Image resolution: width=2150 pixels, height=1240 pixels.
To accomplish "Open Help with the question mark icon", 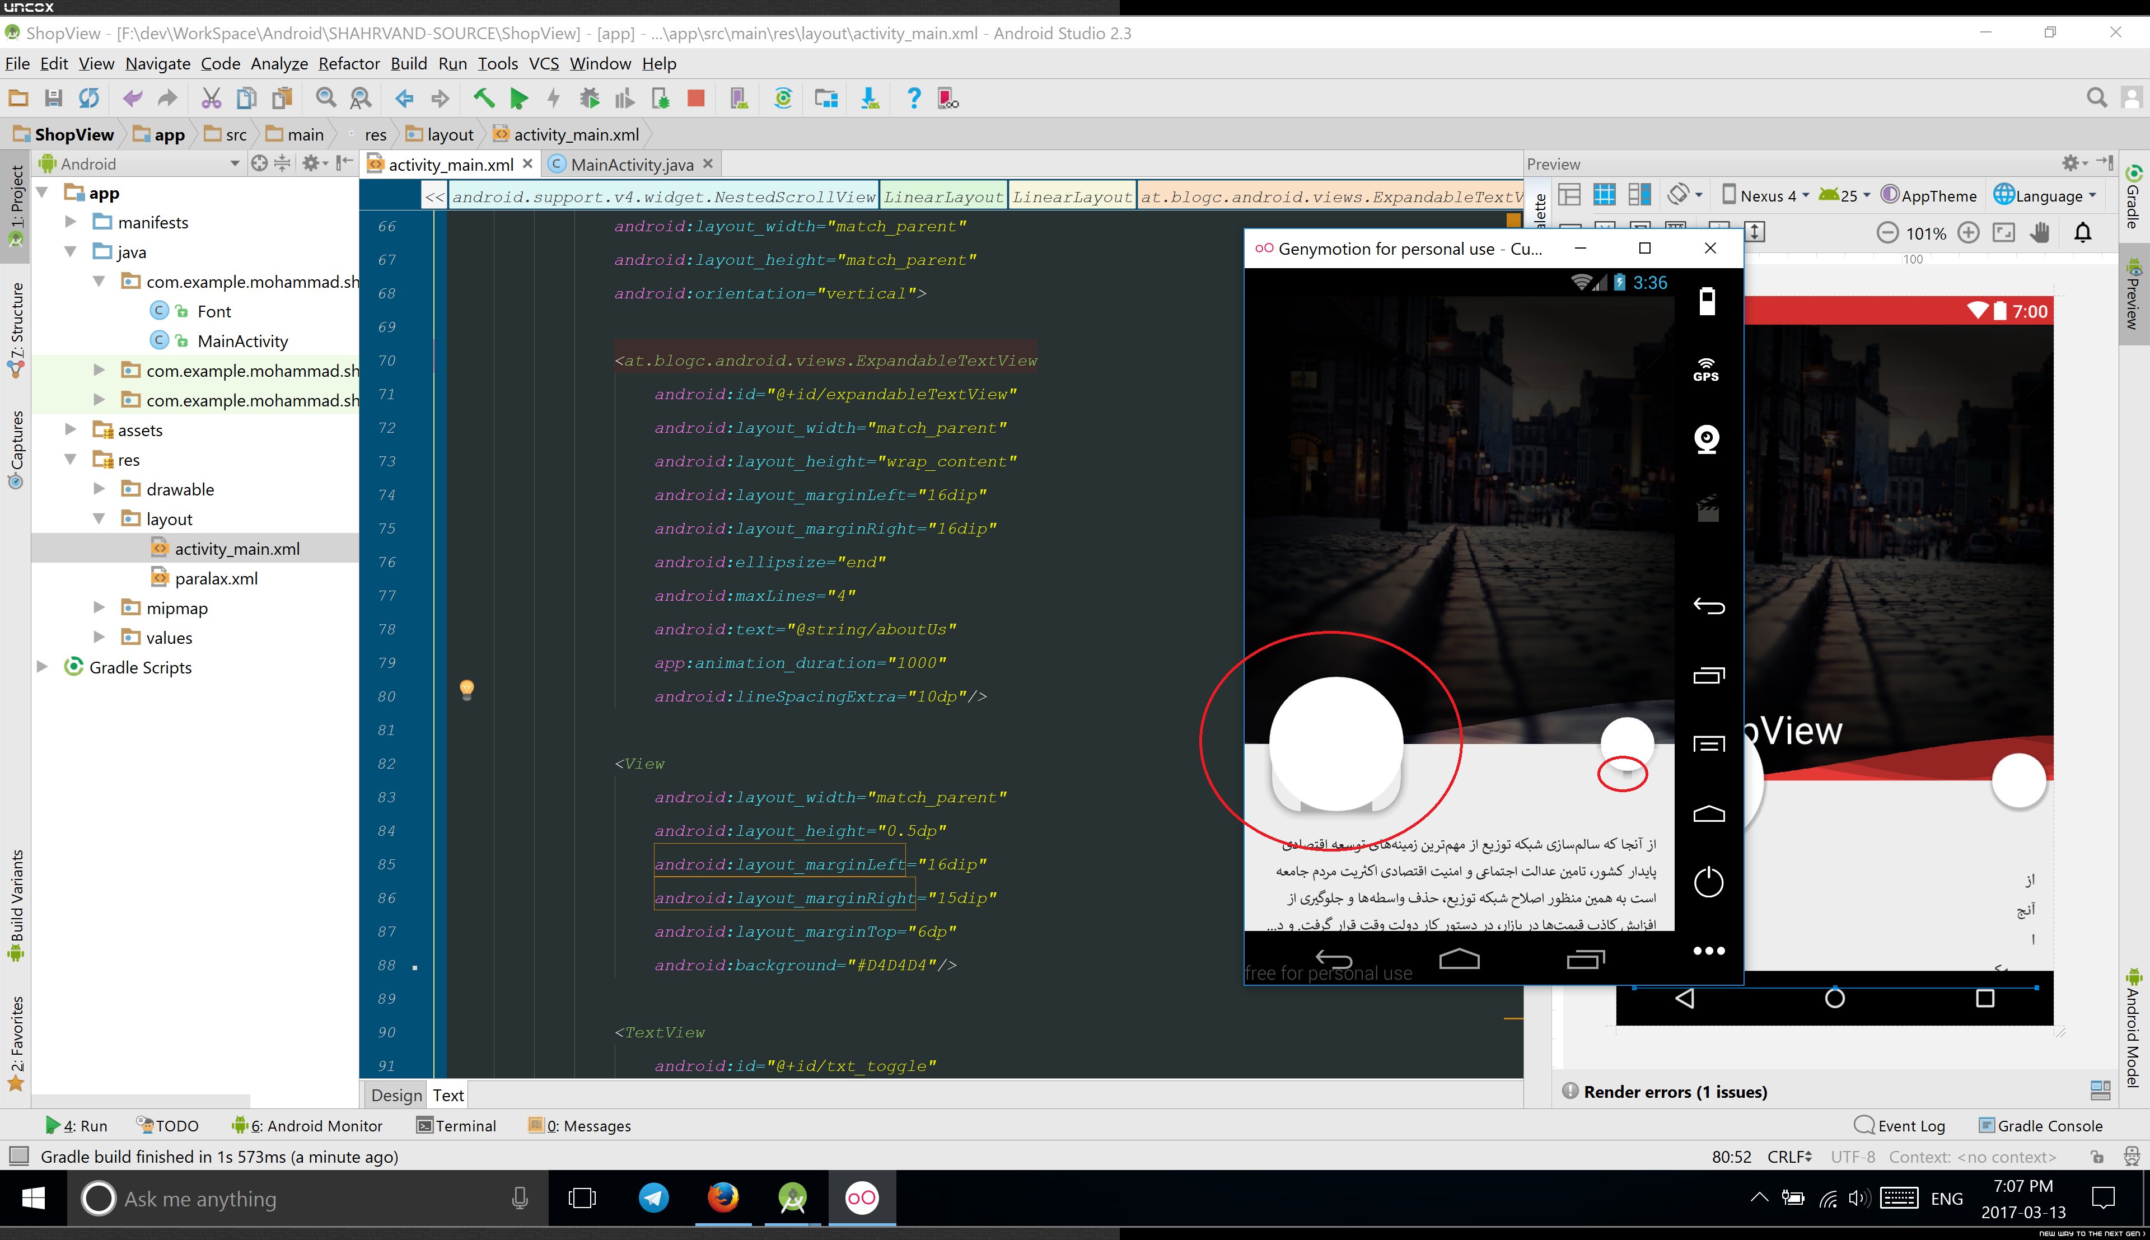I will 914,98.
